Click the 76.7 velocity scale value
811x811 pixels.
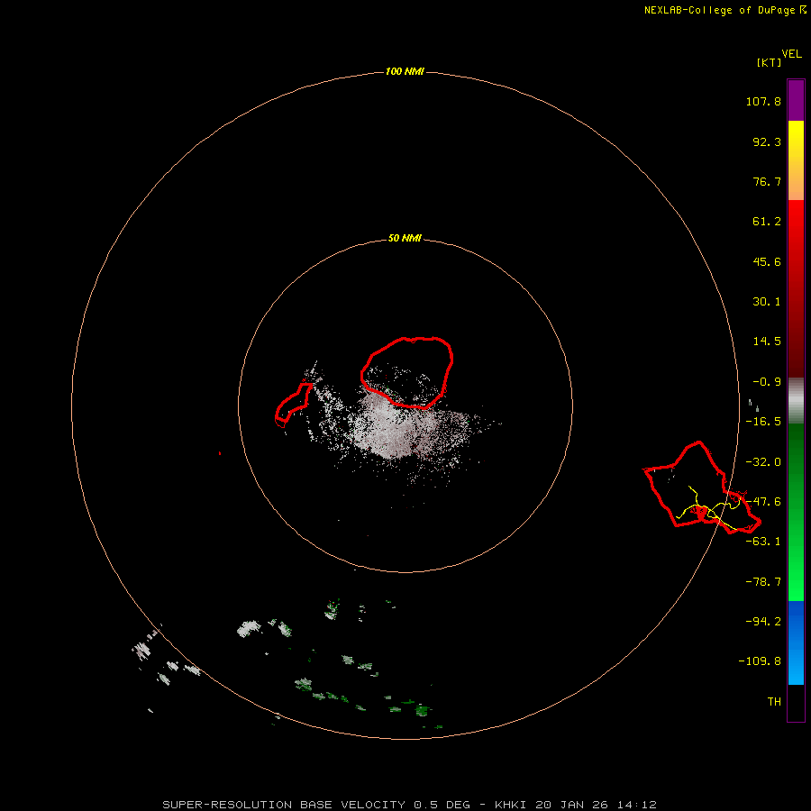pos(767,181)
